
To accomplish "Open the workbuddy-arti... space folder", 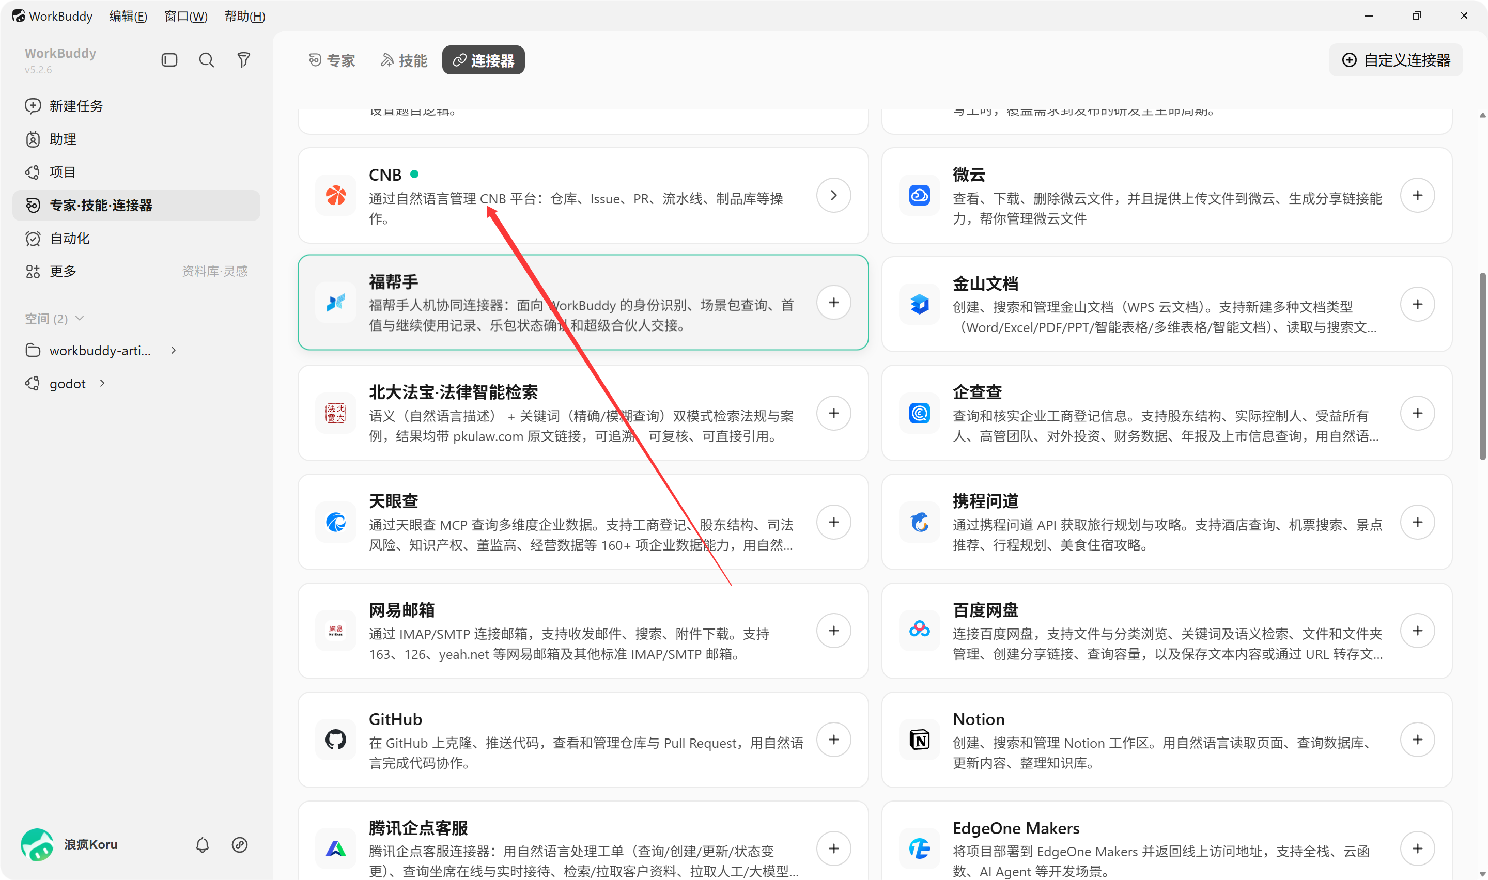I will click(x=89, y=351).
